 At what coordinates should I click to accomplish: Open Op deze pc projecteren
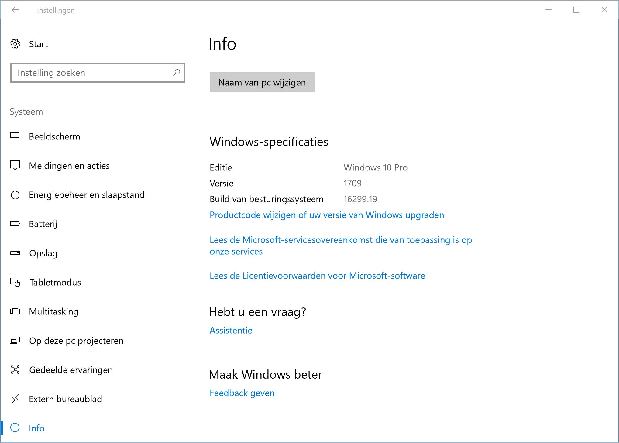[x=76, y=341]
